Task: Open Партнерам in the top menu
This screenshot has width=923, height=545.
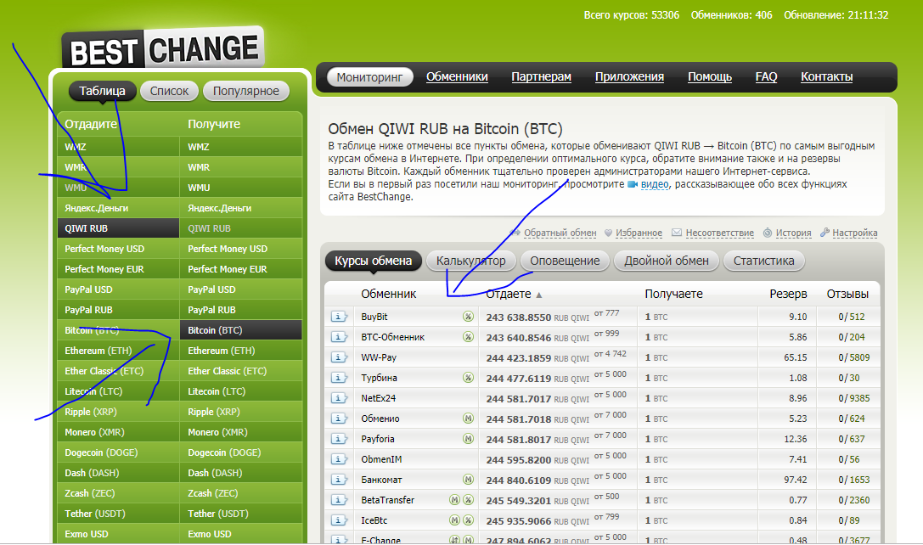Action: (541, 76)
